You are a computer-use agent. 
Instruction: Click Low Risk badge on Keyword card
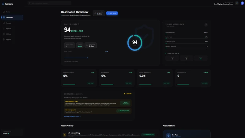click(205, 83)
